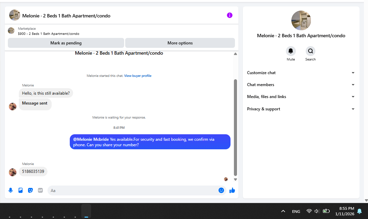Click the voice clip microphone icon
Viewport: 368px width, 219px height.
tap(11, 190)
